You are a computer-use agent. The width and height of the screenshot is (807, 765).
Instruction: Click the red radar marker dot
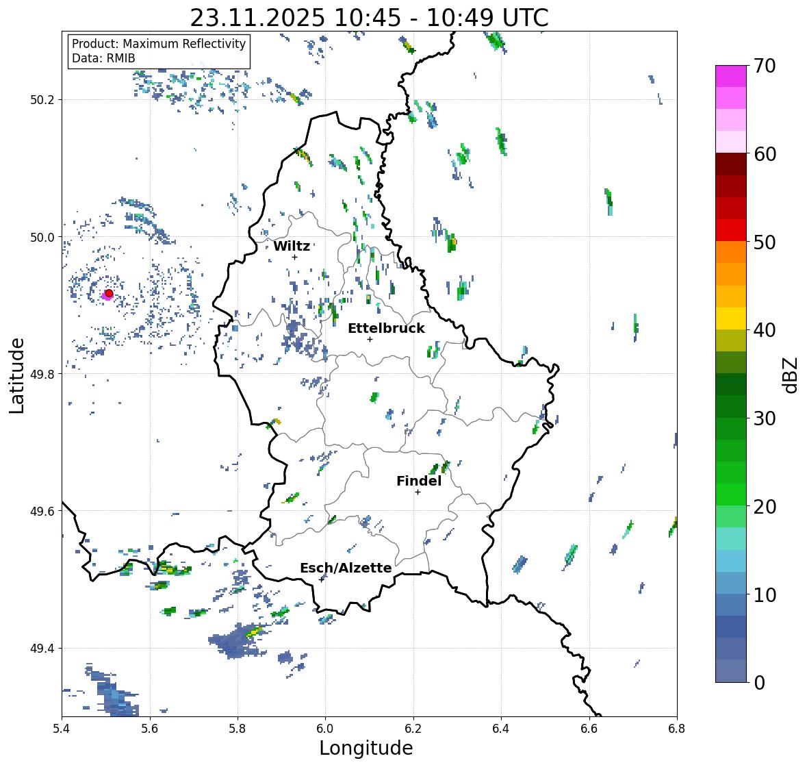point(109,293)
